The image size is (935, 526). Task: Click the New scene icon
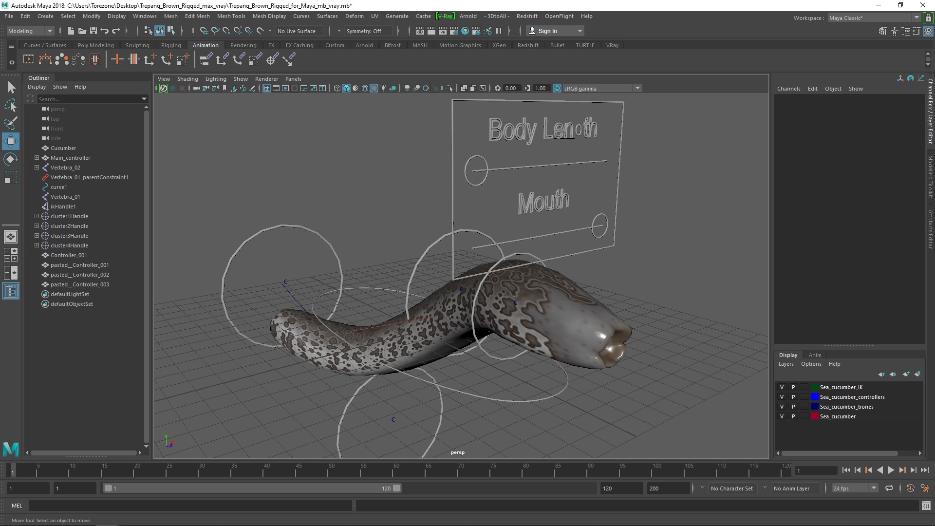coord(71,31)
